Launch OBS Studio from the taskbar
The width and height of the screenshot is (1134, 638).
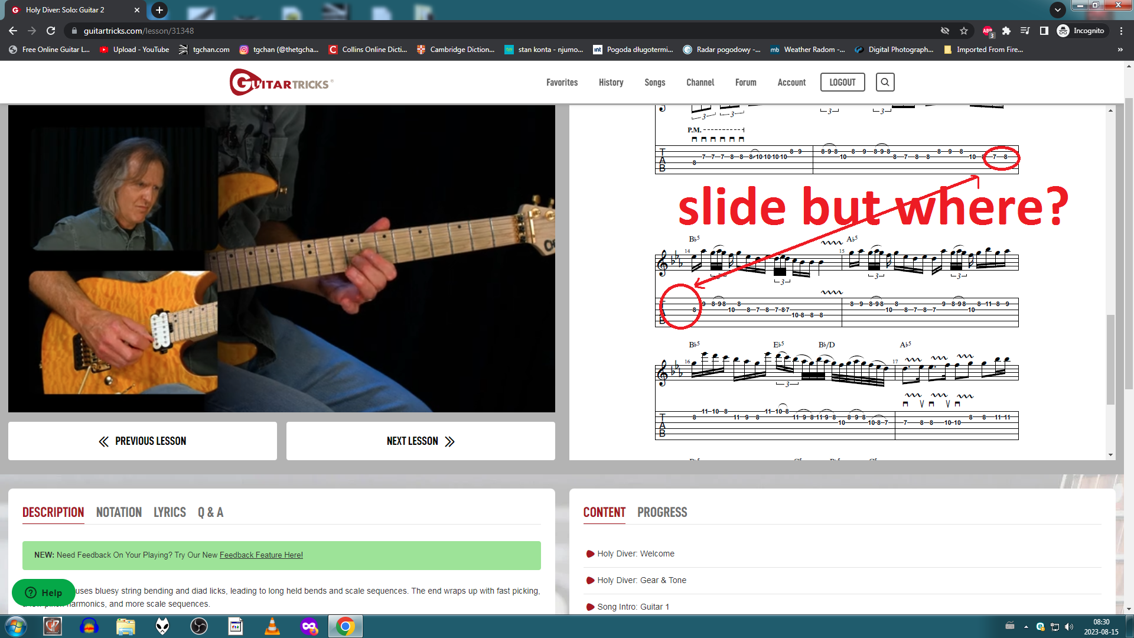[x=199, y=626]
